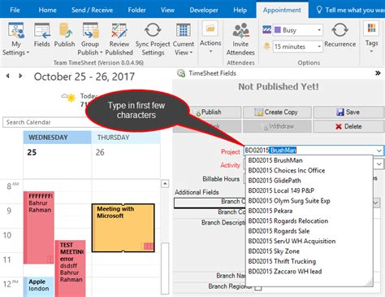The image size is (385, 297).
Task: Select the THURSDAY column header
Action: [x=126, y=138]
